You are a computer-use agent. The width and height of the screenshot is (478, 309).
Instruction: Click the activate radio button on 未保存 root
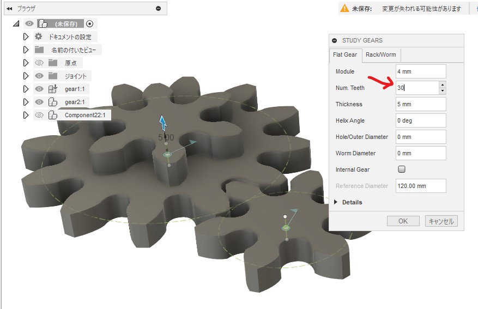tap(90, 23)
